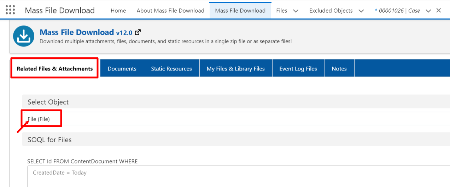Click the SOQL for Files section header
Screen dimensions: 450x187
coord(236,139)
